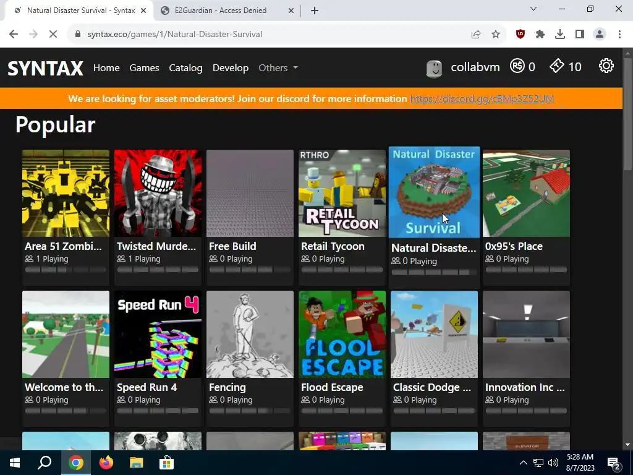Open Windows search from taskbar

tap(45, 463)
